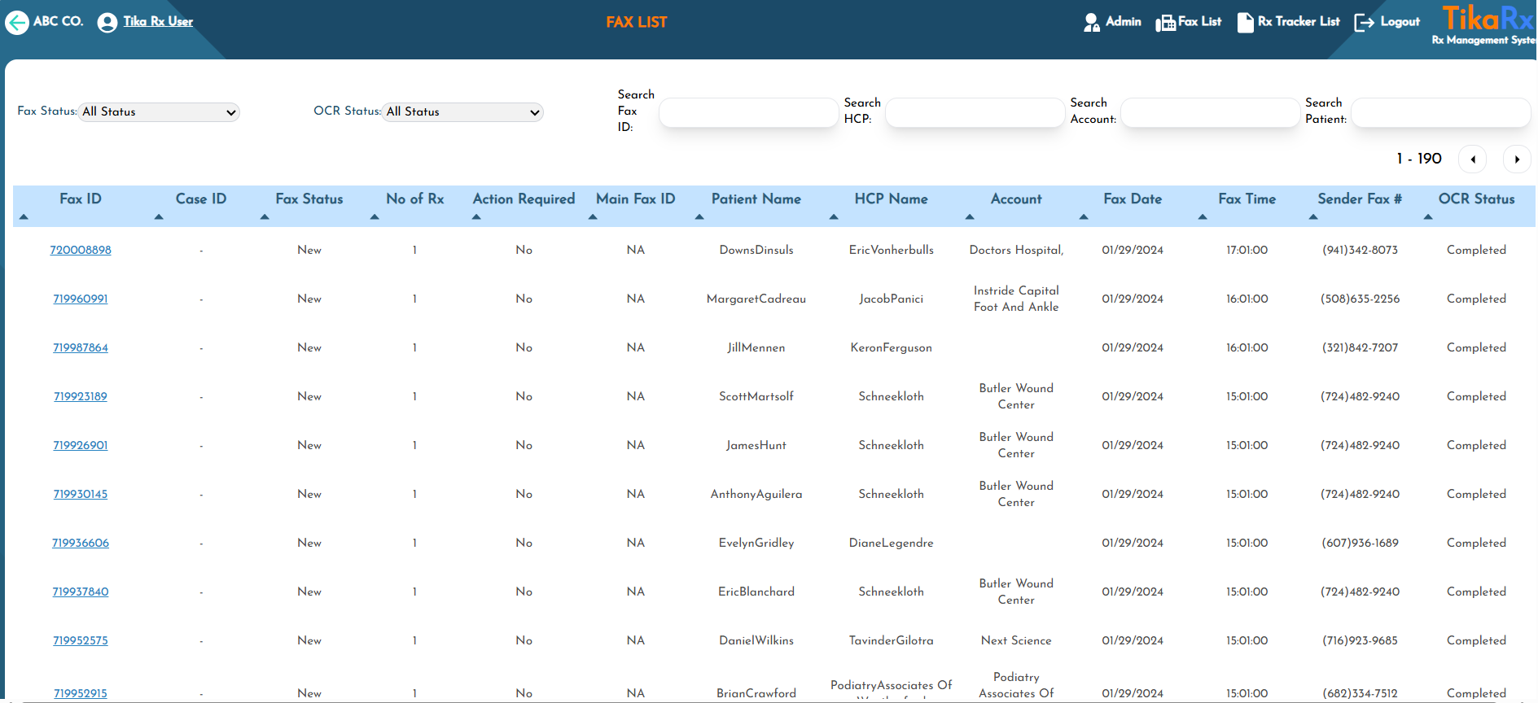Click HCP name TavinderGilotra

(892, 640)
